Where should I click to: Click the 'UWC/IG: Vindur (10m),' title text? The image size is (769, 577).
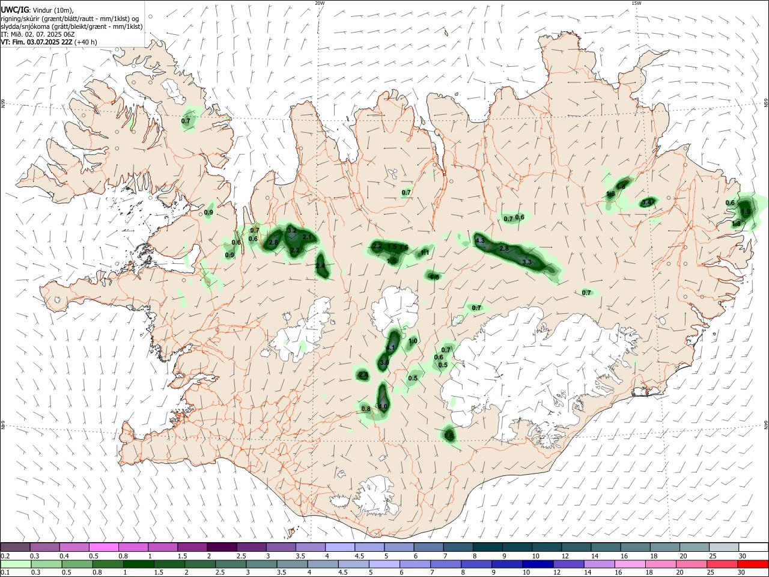pos(37,10)
